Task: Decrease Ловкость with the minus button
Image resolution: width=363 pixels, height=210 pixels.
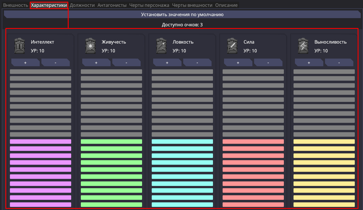Action: (x=197, y=63)
